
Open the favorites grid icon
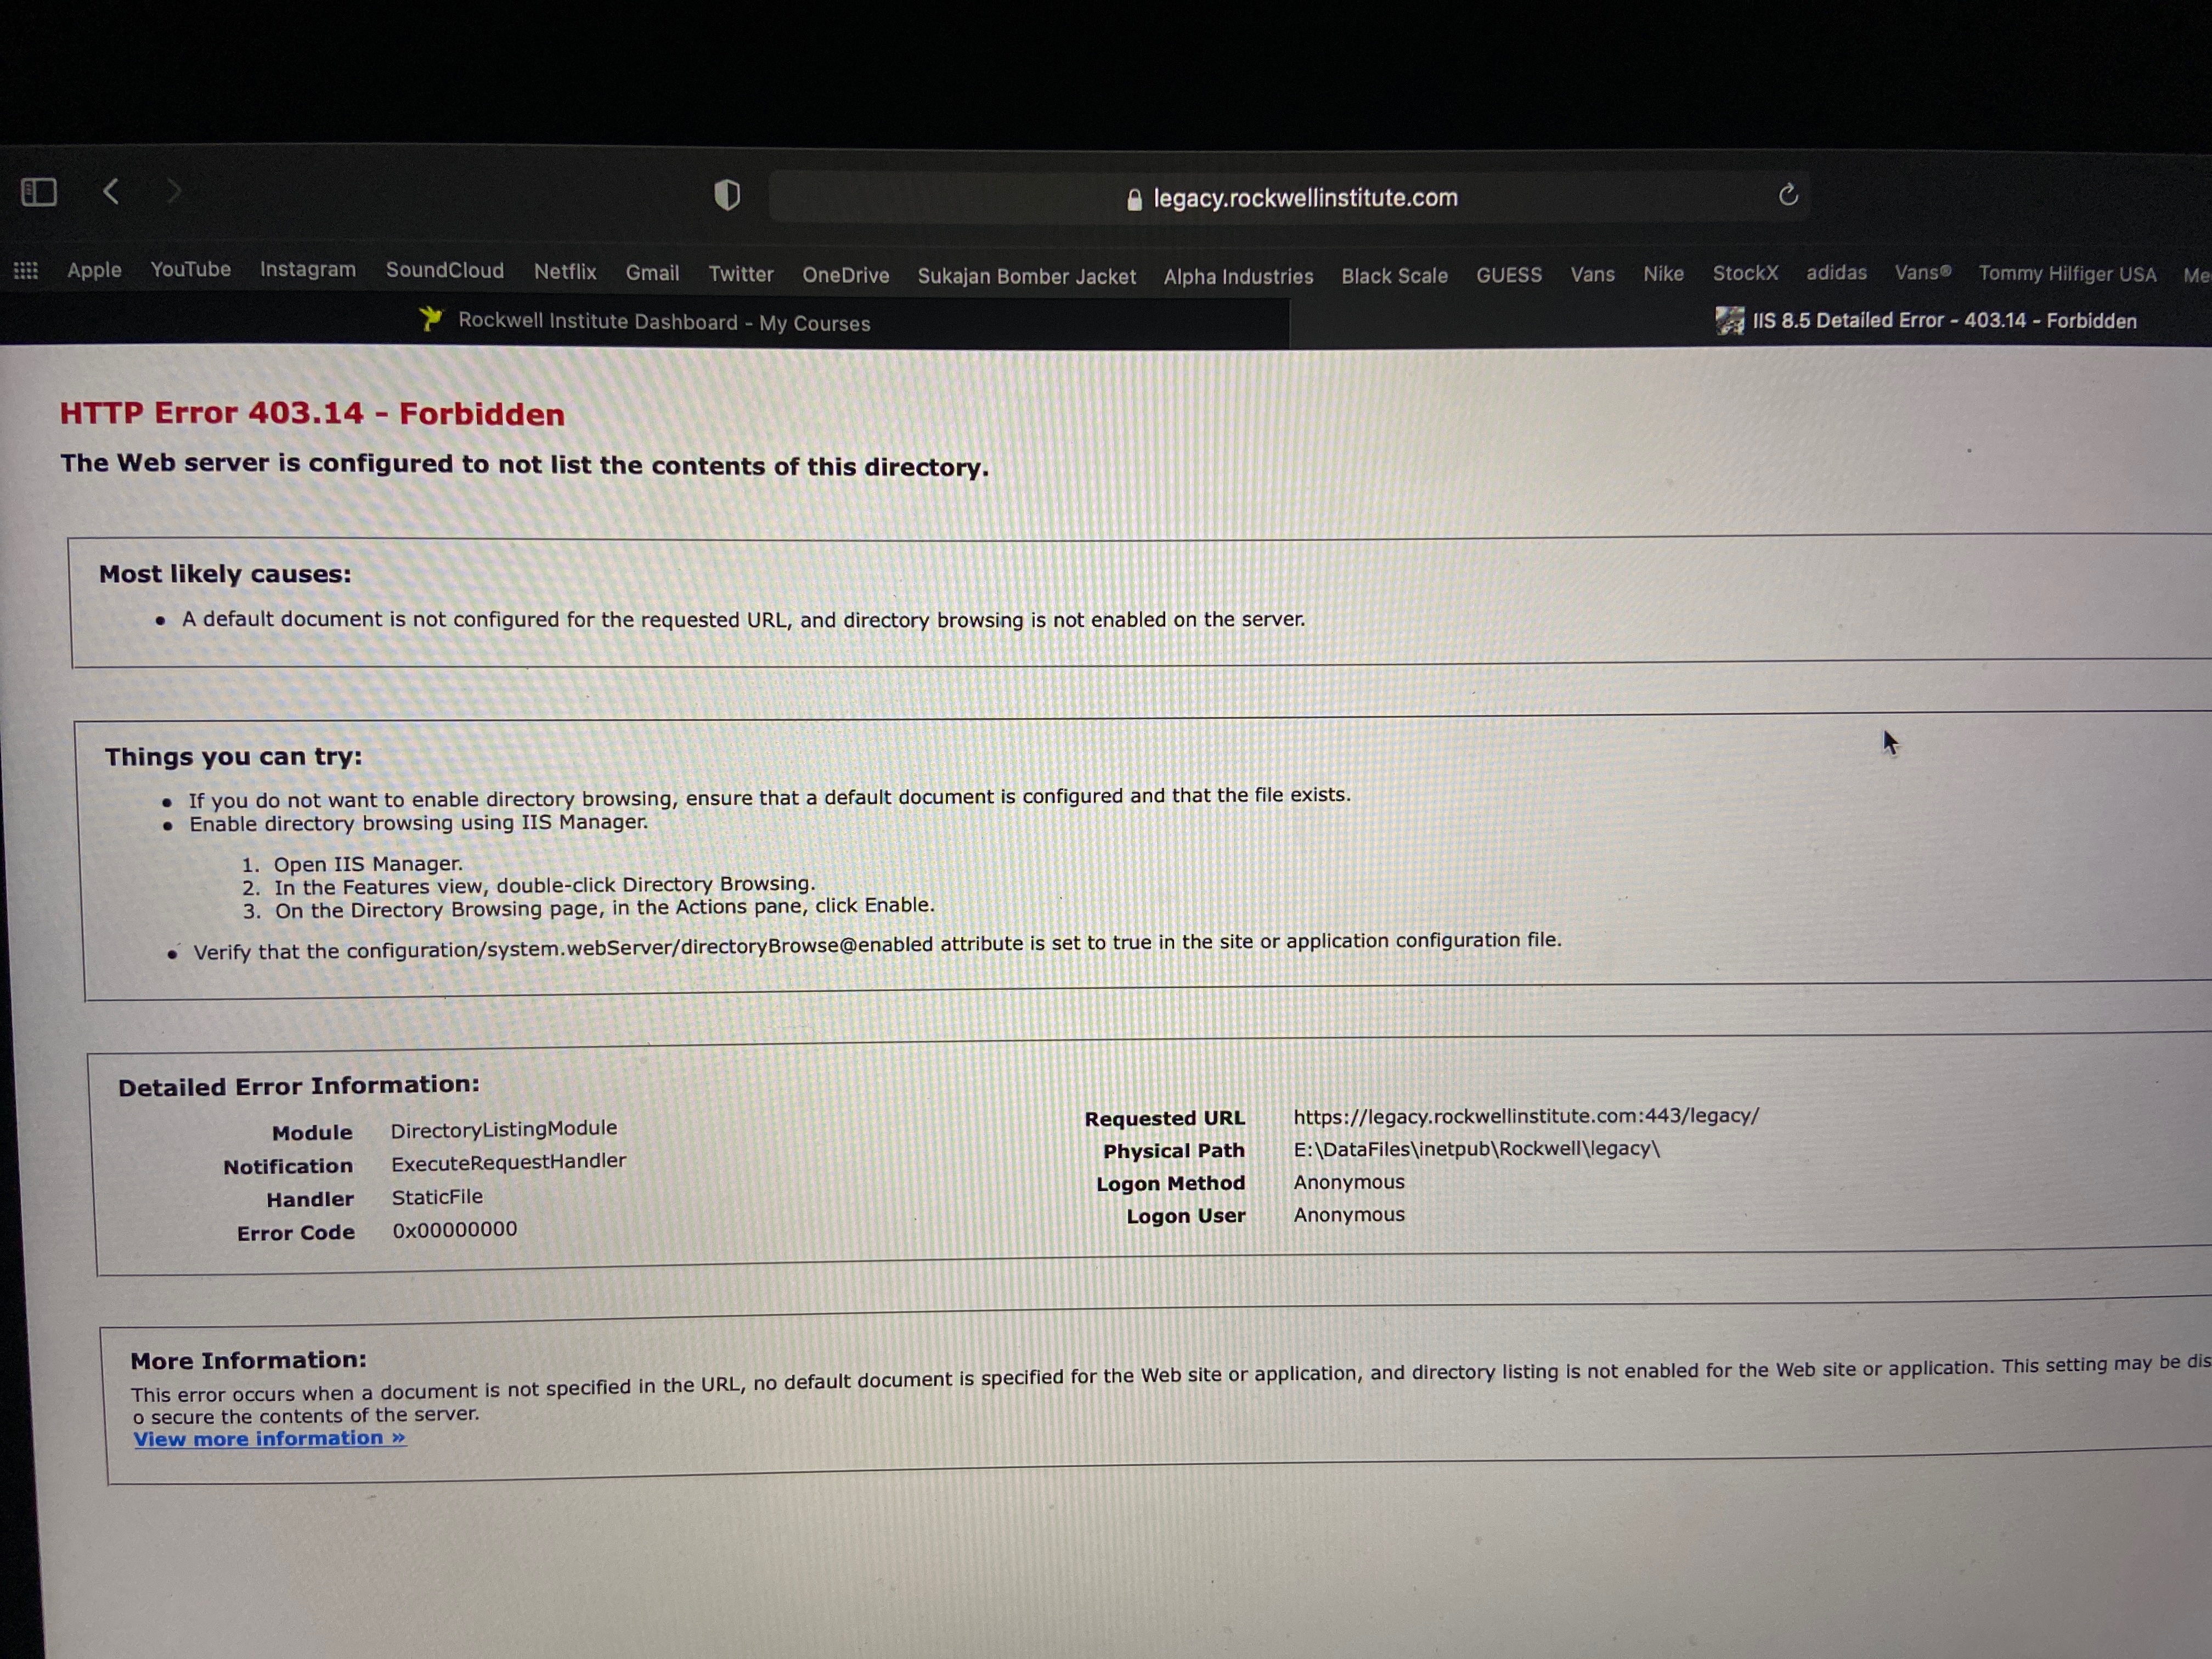26,270
